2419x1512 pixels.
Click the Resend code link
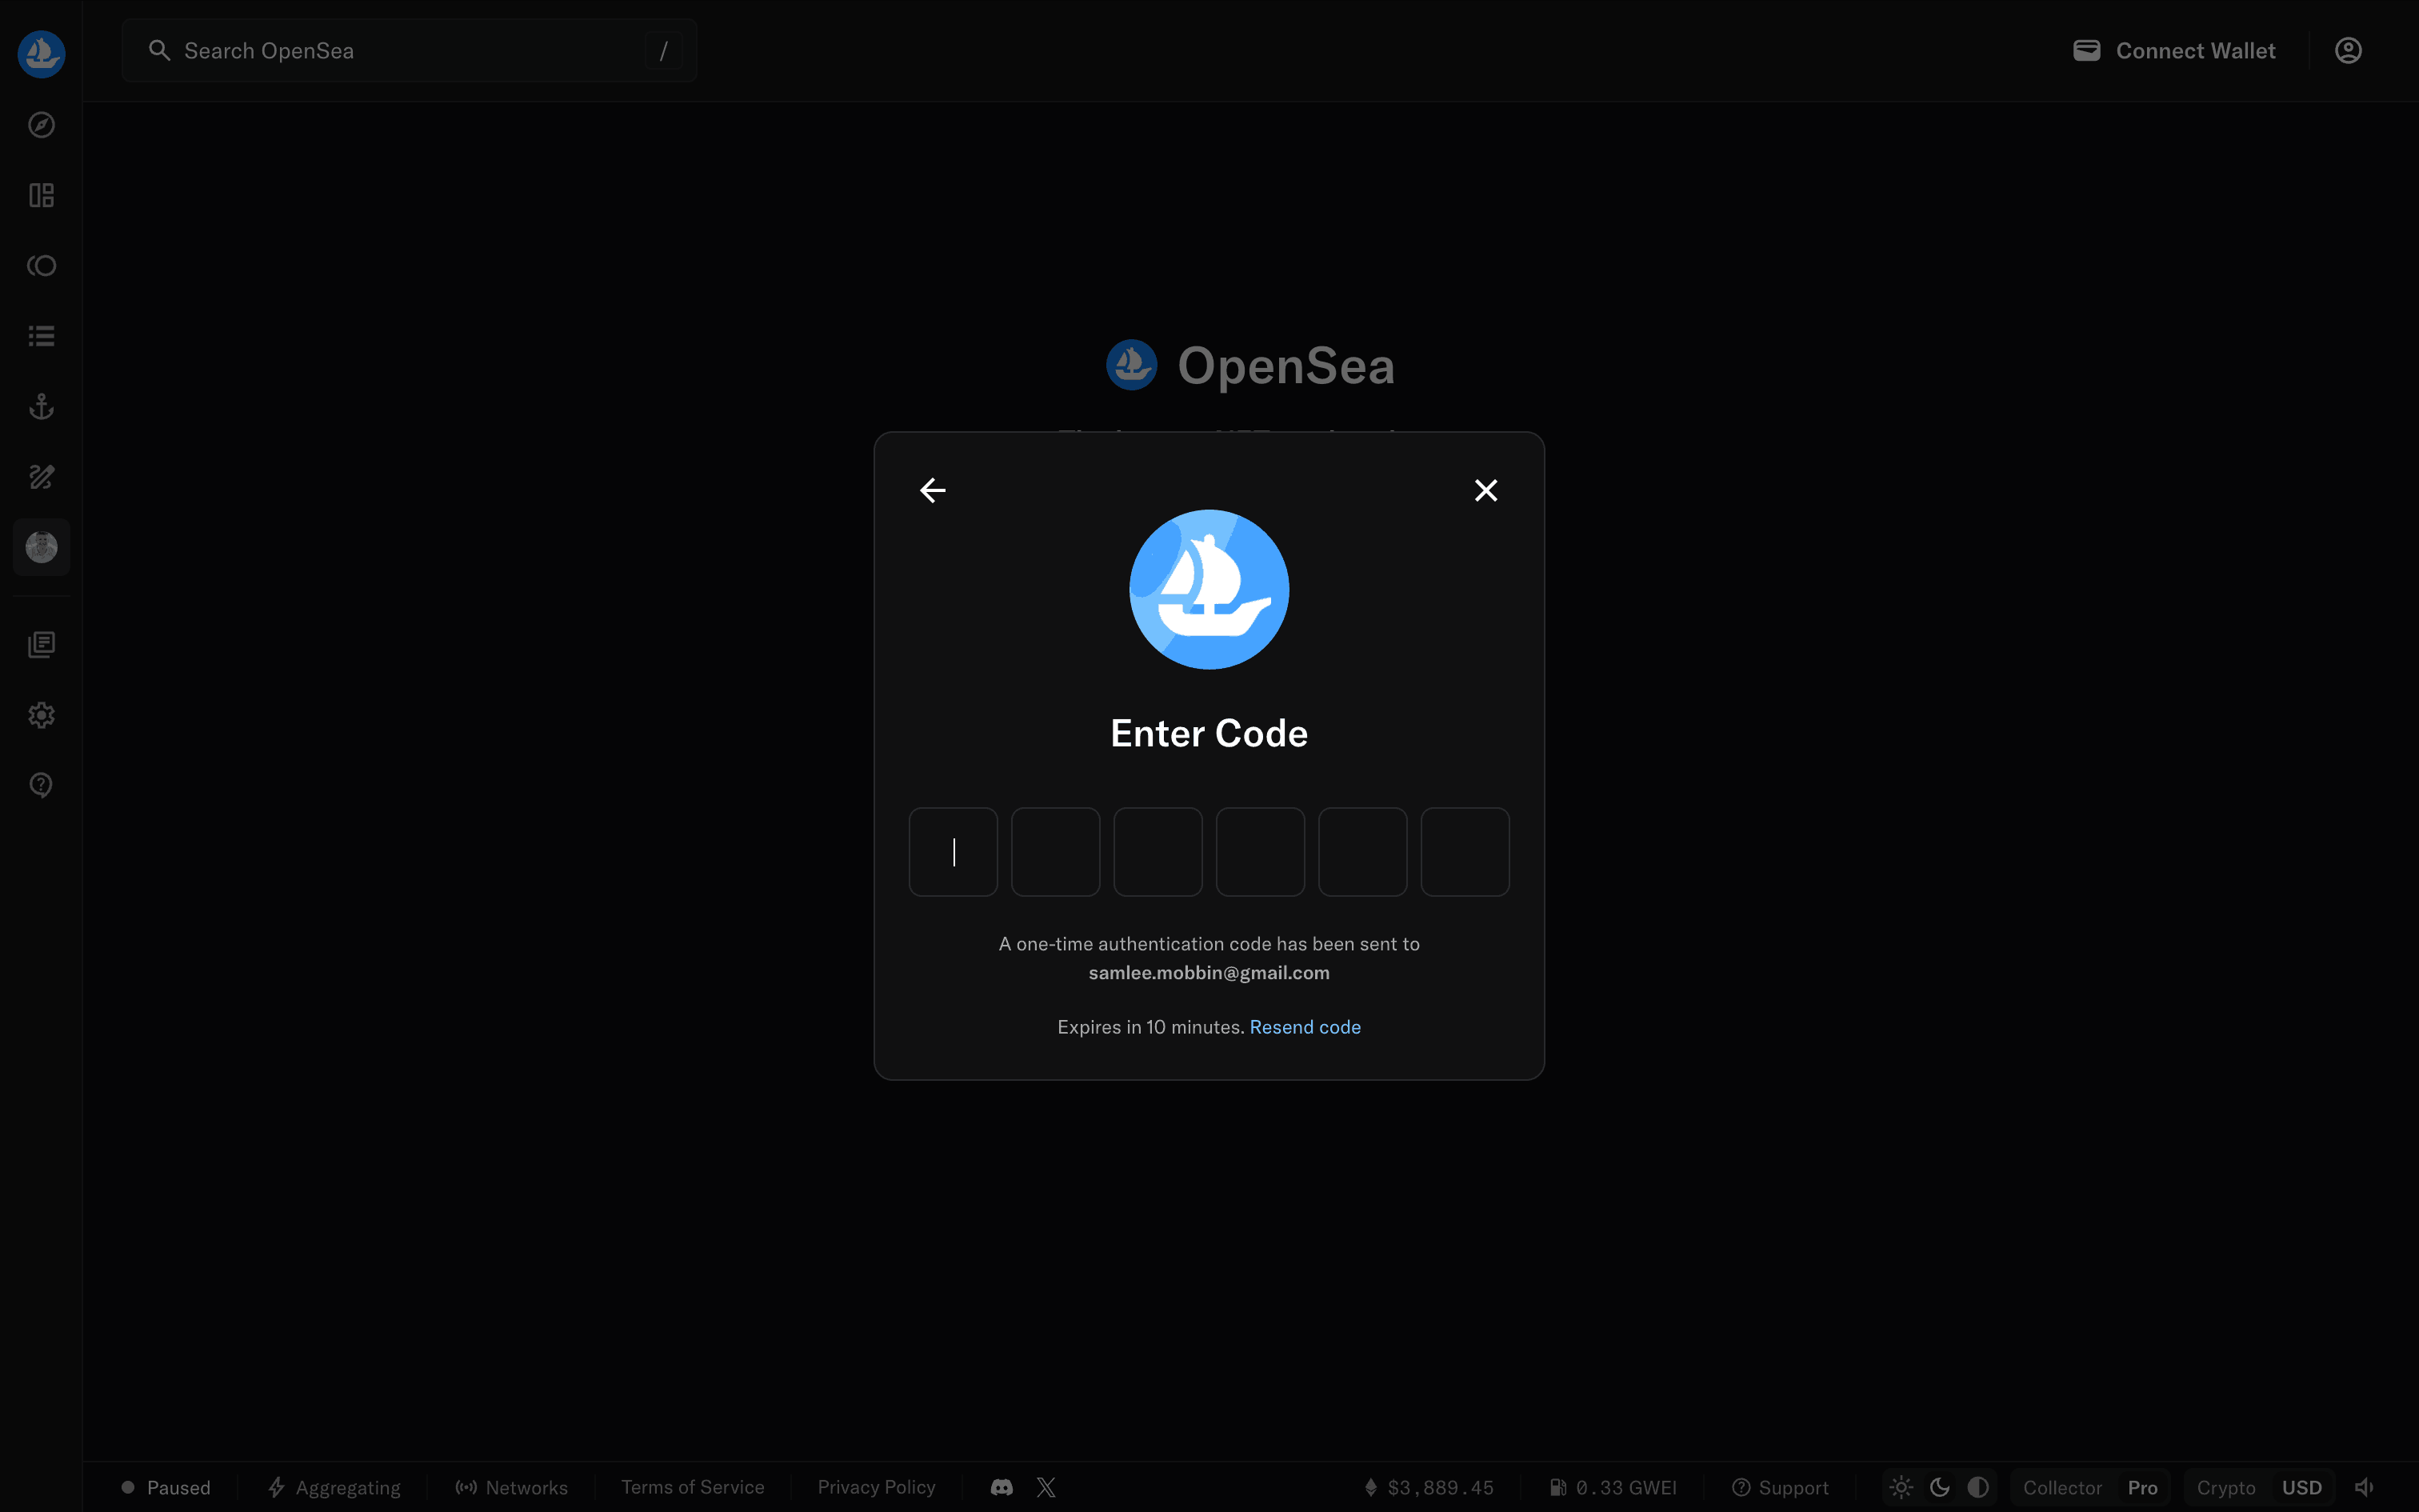(x=1305, y=1027)
